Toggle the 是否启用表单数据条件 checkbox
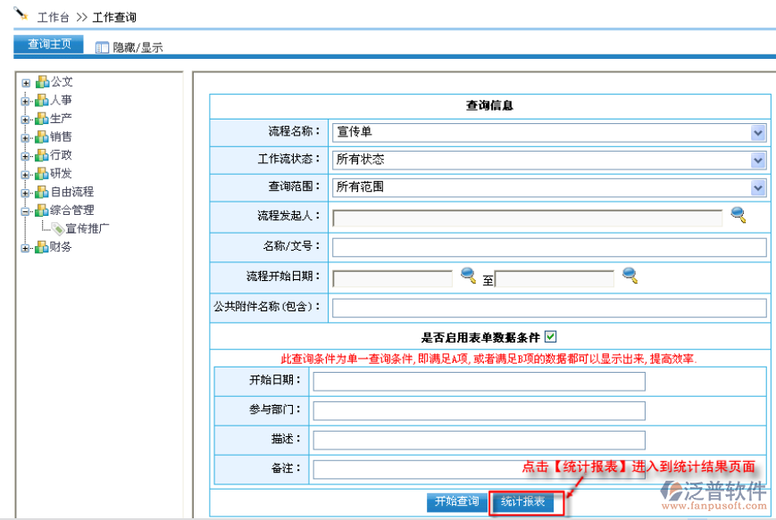Viewport: 776px width, 520px height. point(550,336)
